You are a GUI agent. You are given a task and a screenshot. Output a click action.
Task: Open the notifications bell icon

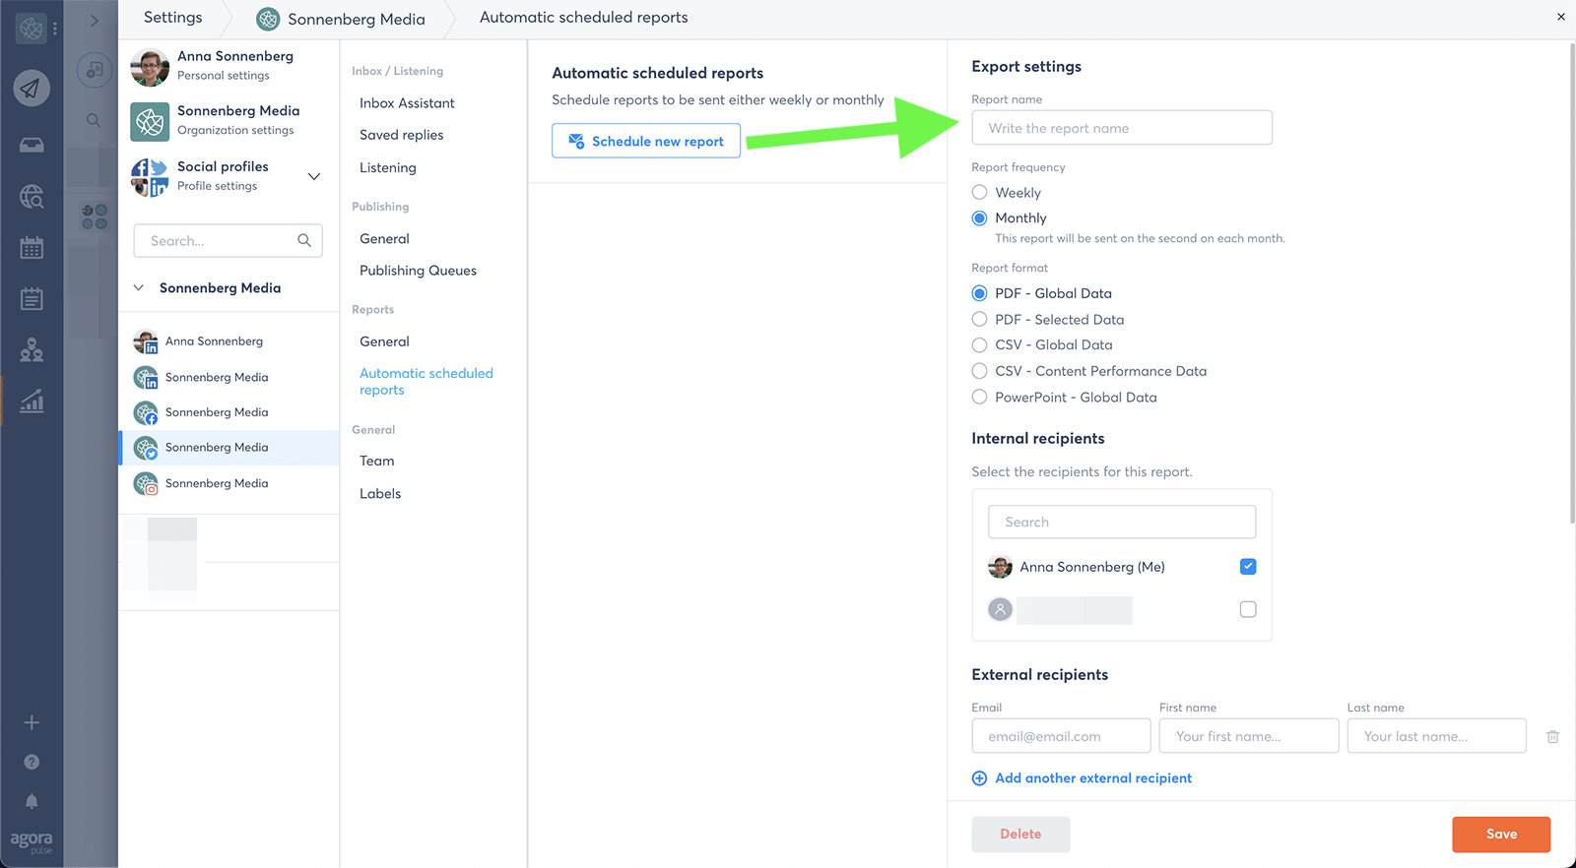[32, 801]
